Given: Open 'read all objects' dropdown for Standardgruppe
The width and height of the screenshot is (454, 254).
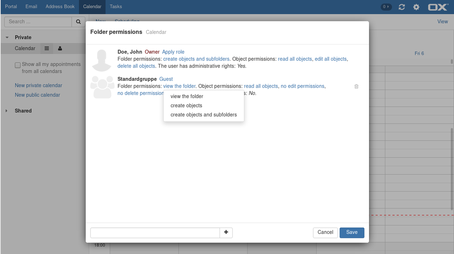Looking at the screenshot, I should coord(261,86).
